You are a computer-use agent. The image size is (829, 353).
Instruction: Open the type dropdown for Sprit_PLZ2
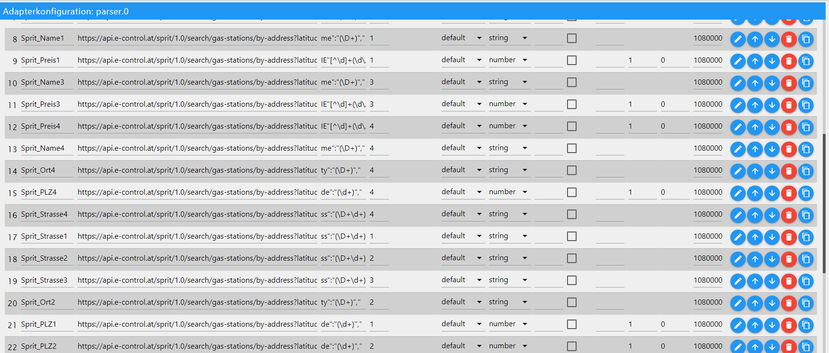click(509, 346)
